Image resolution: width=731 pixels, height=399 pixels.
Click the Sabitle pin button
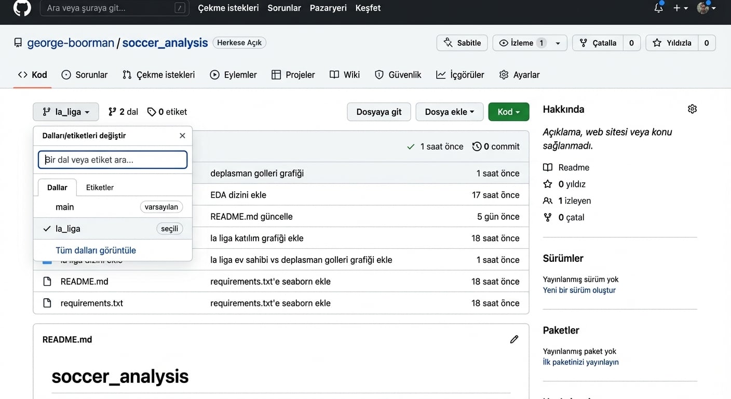[x=462, y=43]
